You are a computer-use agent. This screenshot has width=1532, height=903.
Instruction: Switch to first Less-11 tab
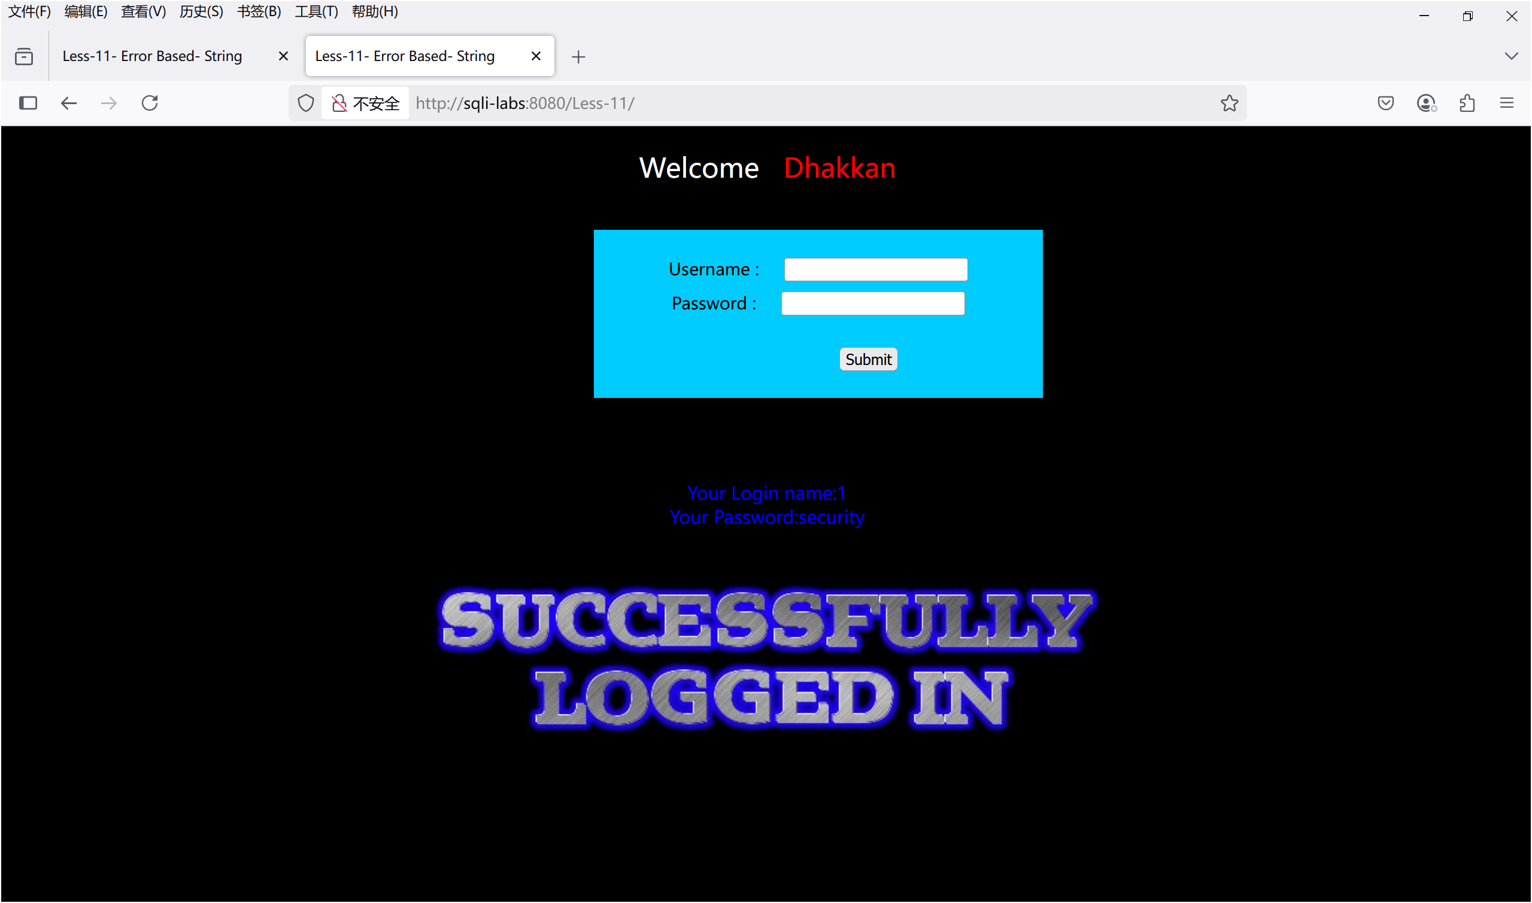pyautogui.click(x=152, y=57)
